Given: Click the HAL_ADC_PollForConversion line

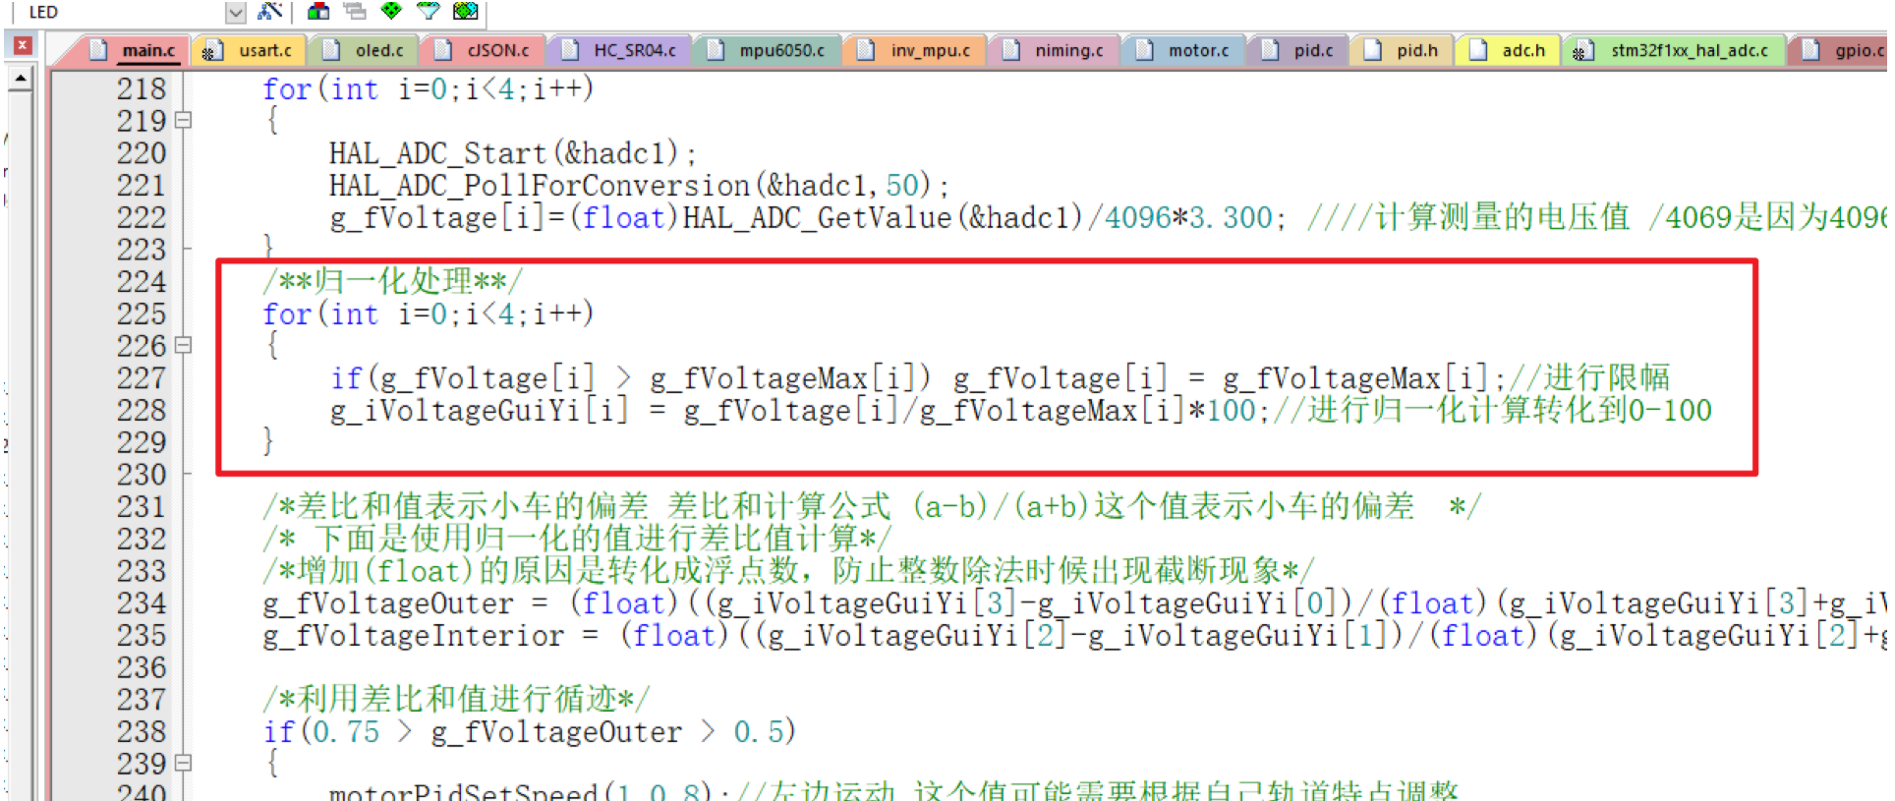Looking at the screenshot, I should (639, 186).
